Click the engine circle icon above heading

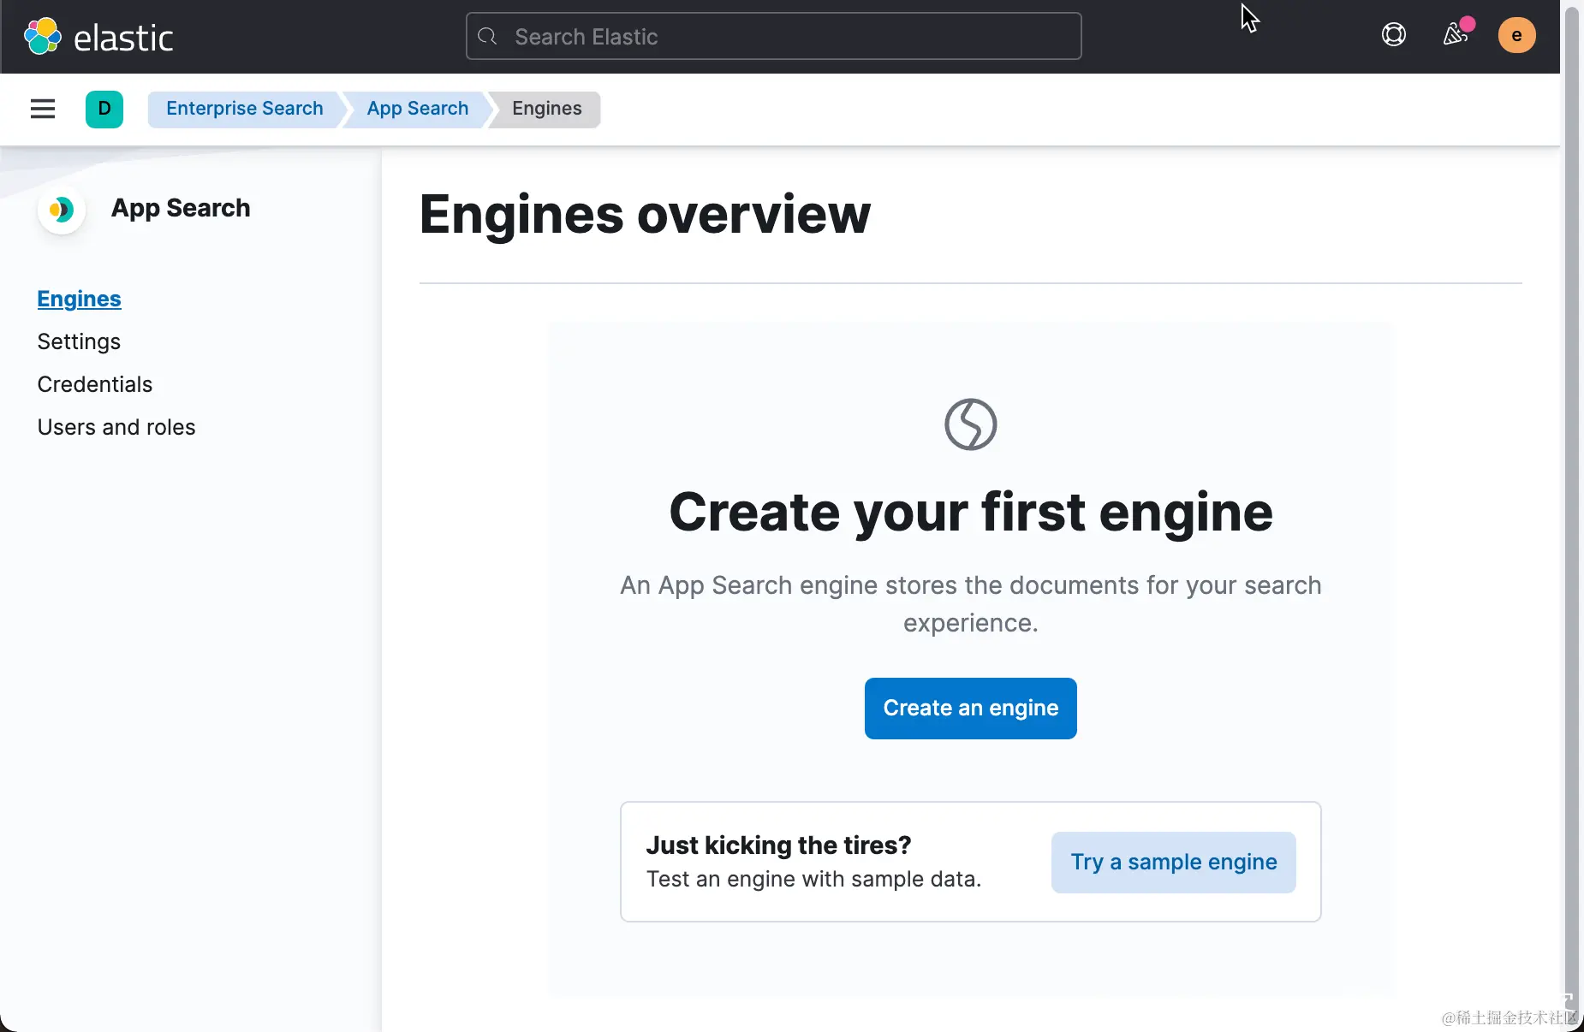tap(971, 424)
